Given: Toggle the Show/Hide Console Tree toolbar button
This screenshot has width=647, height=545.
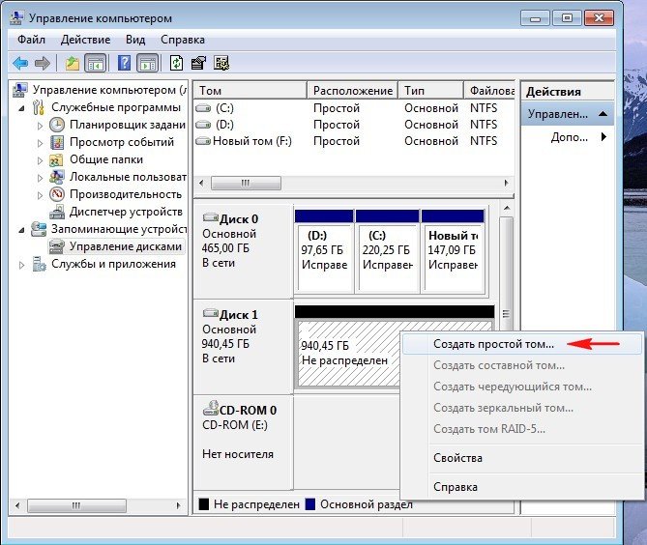Looking at the screenshot, I should (x=95, y=63).
